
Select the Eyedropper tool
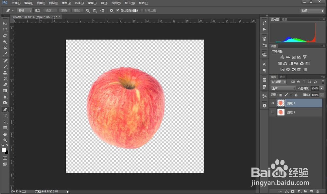point(5,54)
